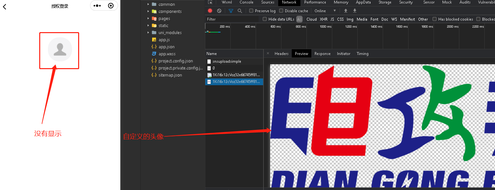This screenshot has width=495, height=190.
Task: Go back using the simulator back arrow
Action: tap(5, 6)
